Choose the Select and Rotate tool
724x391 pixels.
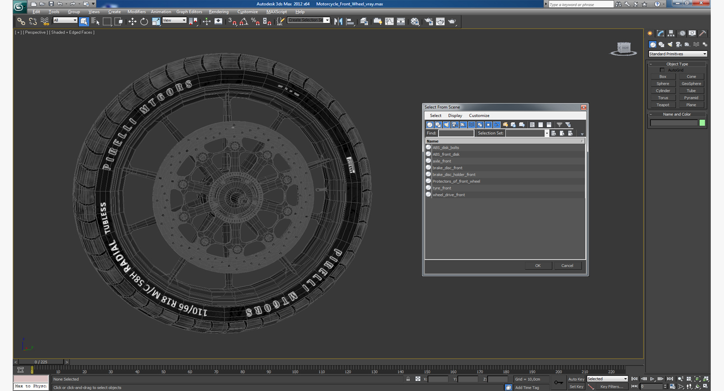144,22
